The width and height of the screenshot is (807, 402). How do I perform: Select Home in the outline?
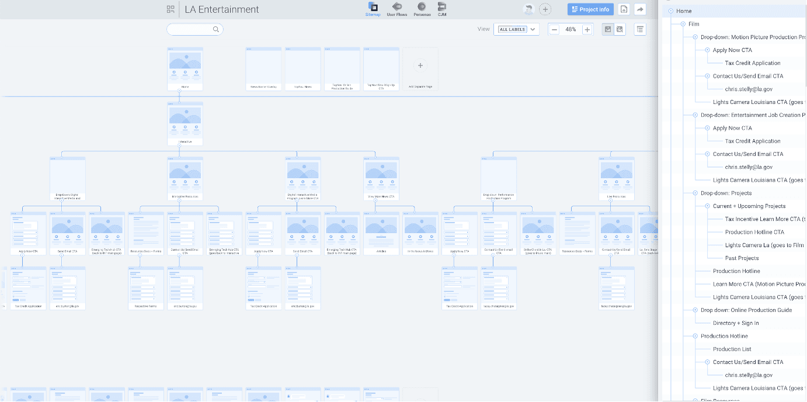coord(684,11)
